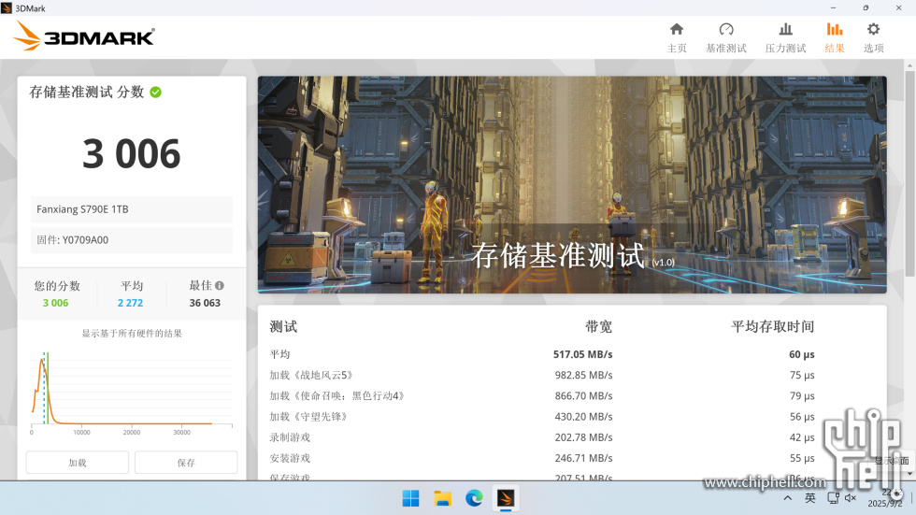The width and height of the screenshot is (916, 515).
Task: Click the 3DMark logo in header
Action: [x=84, y=36]
